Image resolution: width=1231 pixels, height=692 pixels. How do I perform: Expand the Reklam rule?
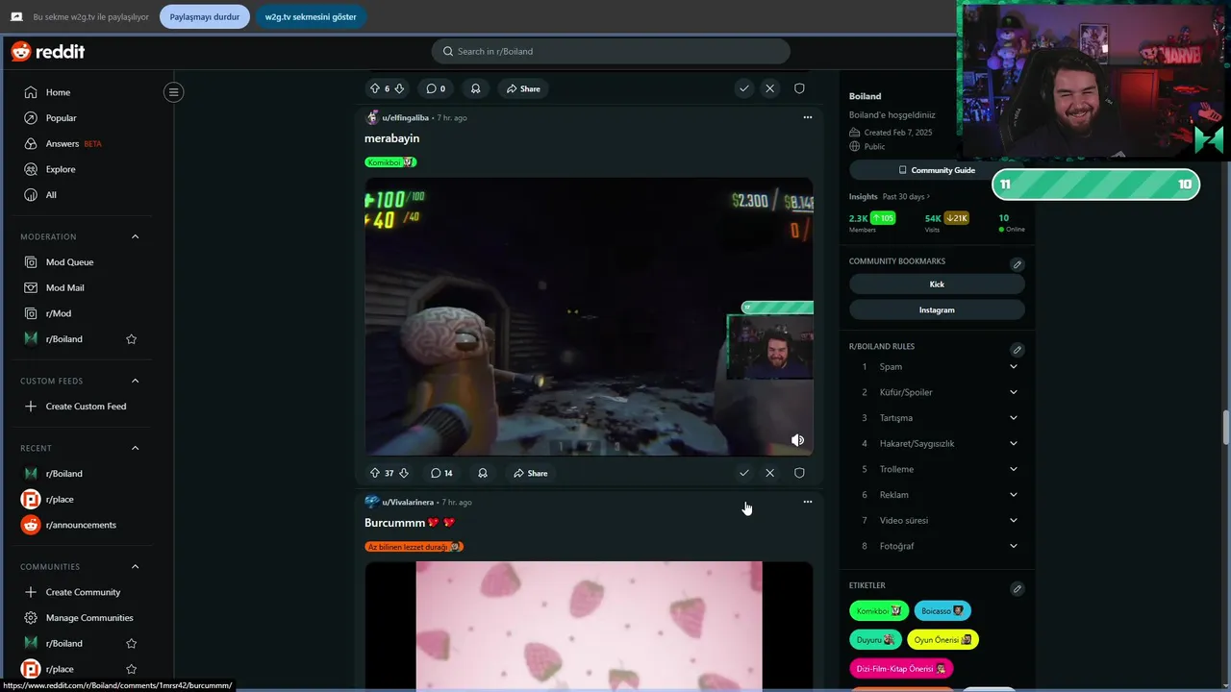1014,495
